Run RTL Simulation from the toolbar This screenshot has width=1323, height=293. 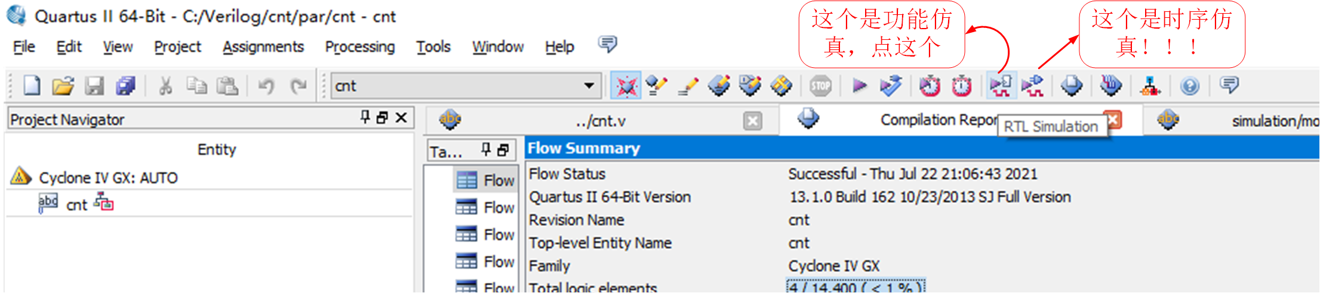click(1001, 86)
